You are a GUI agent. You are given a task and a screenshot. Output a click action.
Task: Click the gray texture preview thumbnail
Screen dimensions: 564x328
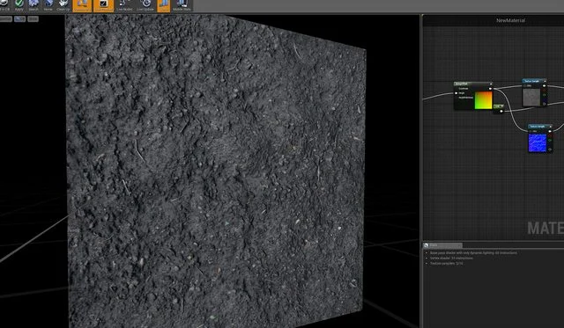click(531, 98)
